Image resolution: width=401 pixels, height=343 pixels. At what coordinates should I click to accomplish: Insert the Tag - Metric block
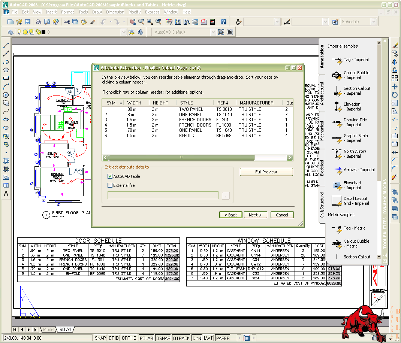[348, 228]
